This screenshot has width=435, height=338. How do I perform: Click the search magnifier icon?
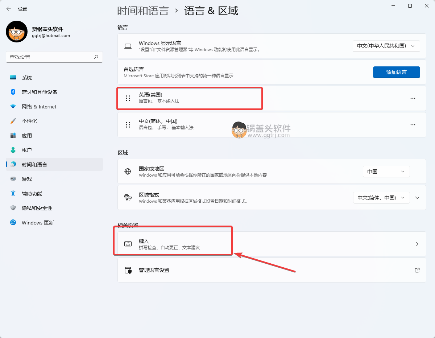click(96, 57)
